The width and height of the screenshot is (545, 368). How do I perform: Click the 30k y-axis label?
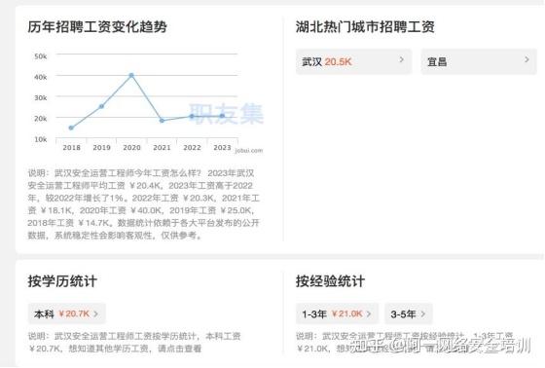point(41,98)
